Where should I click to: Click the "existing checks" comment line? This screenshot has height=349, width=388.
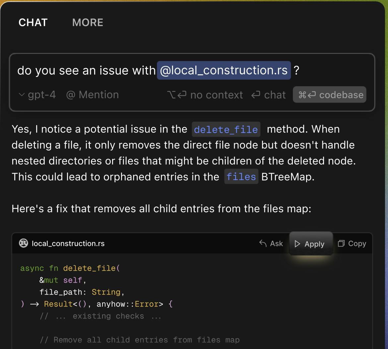tap(100, 316)
